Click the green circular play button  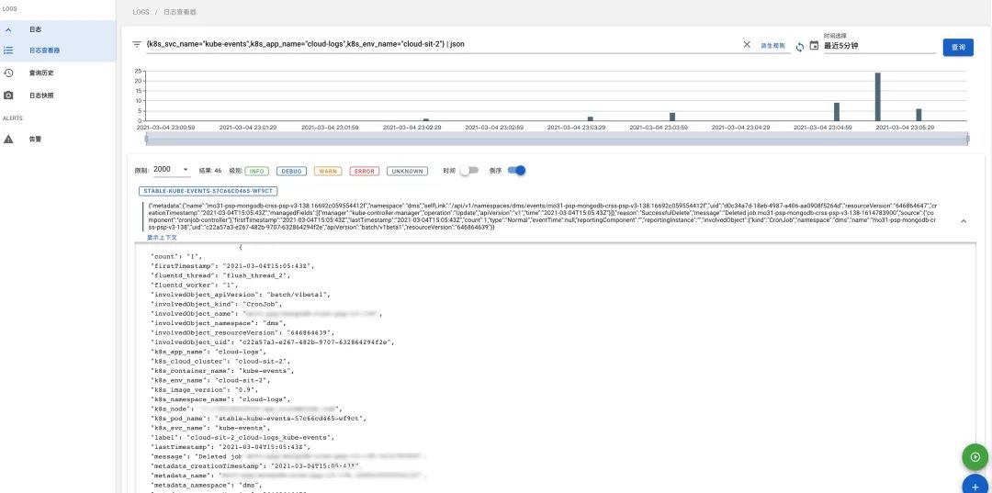tap(975, 457)
